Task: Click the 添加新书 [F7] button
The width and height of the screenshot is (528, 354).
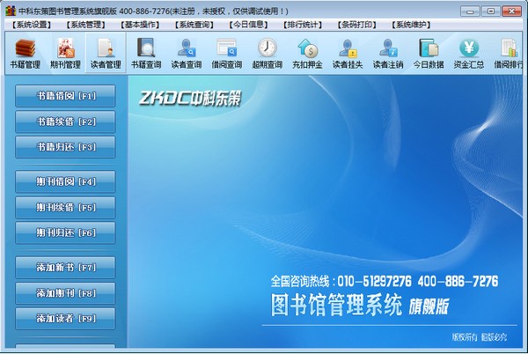Action: [65, 267]
